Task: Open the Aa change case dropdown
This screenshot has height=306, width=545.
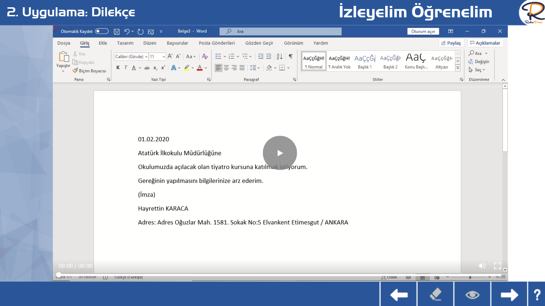Action: pyautogui.click(x=191, y=57)
